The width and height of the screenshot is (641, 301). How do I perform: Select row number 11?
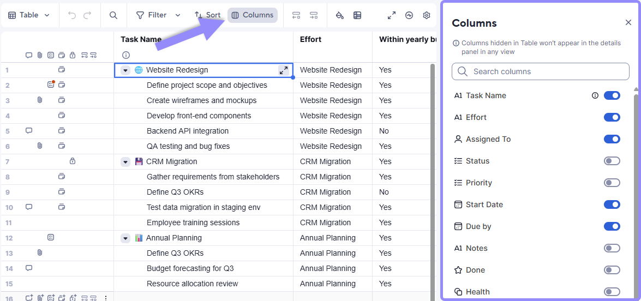click(8, 222)
